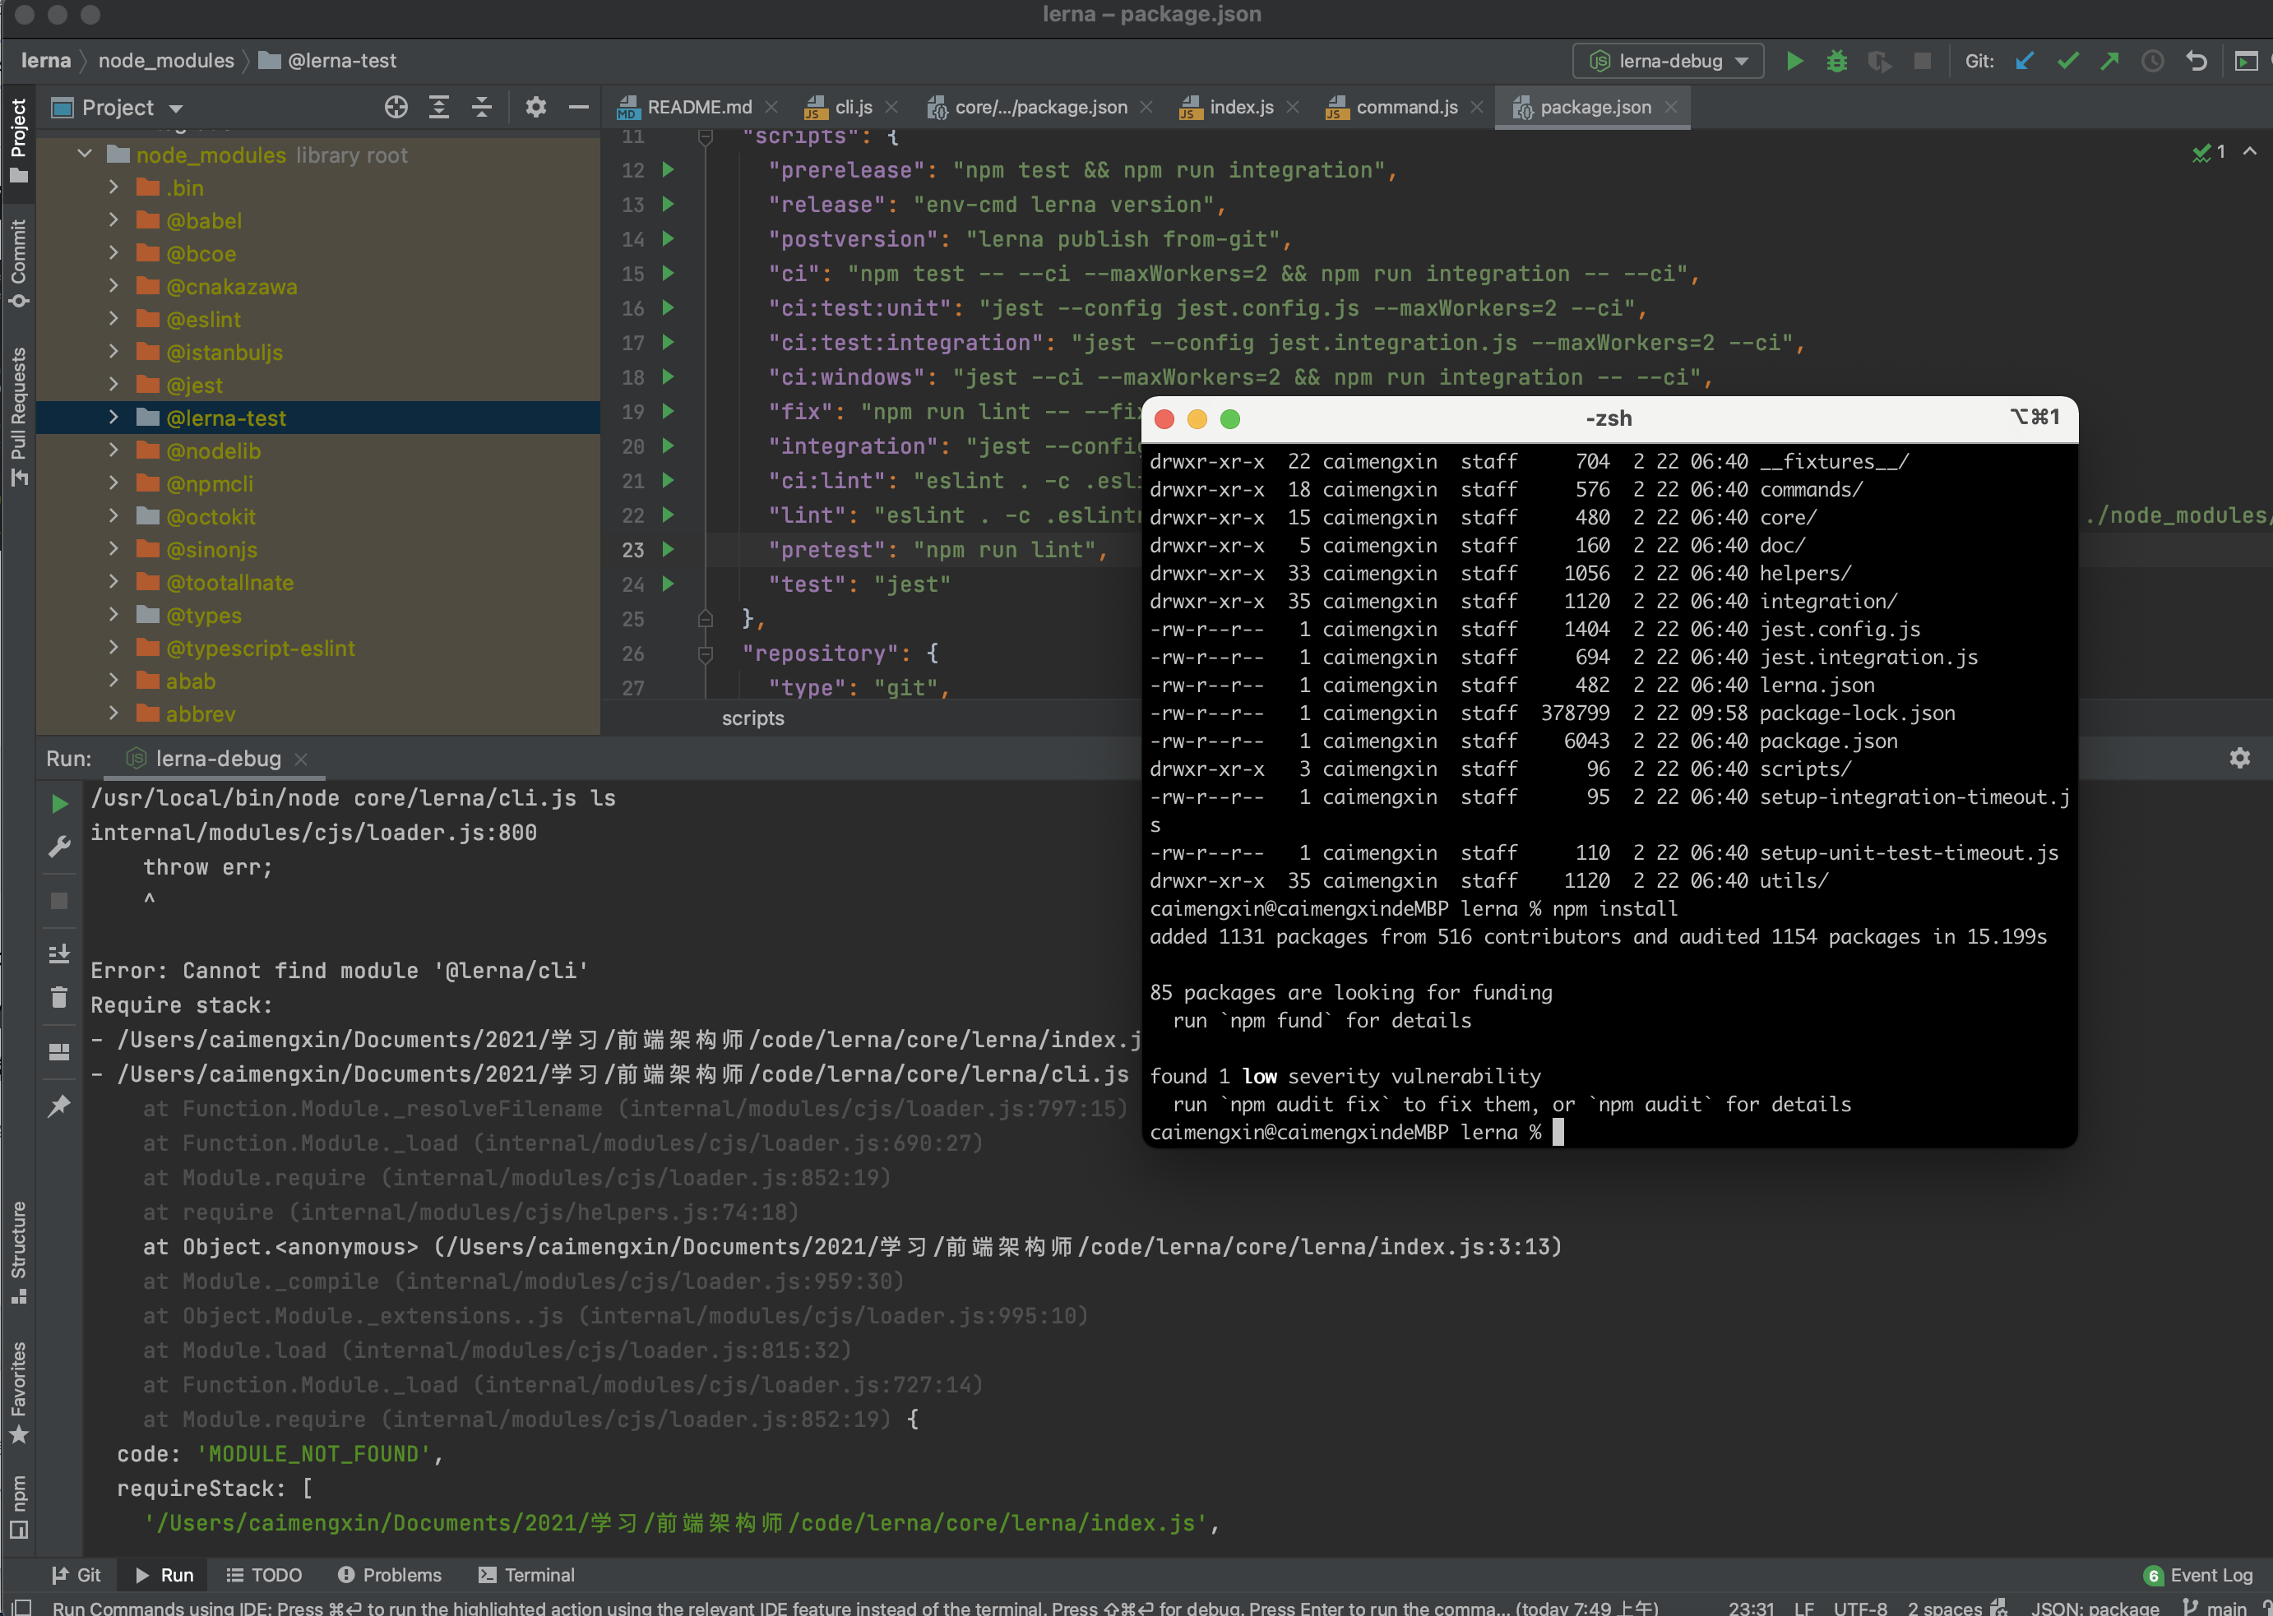Select the @sinonjs folder
Screen dimensions: 2273x1616
[212, 549]
